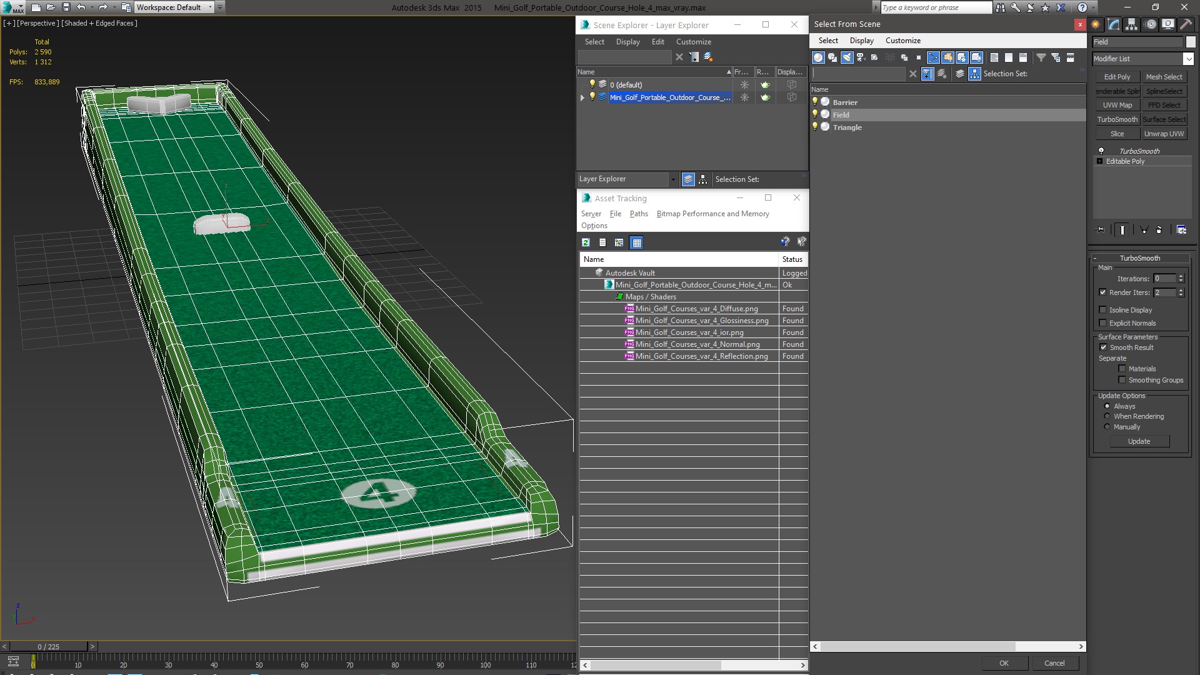Click Cancel in Select From Scene dialog
Viewport: 1200px width, 675px height.
tap(1054, 663)
